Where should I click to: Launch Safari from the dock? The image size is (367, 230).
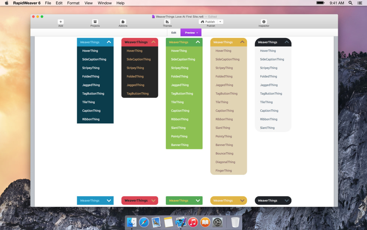click(144, 222)
